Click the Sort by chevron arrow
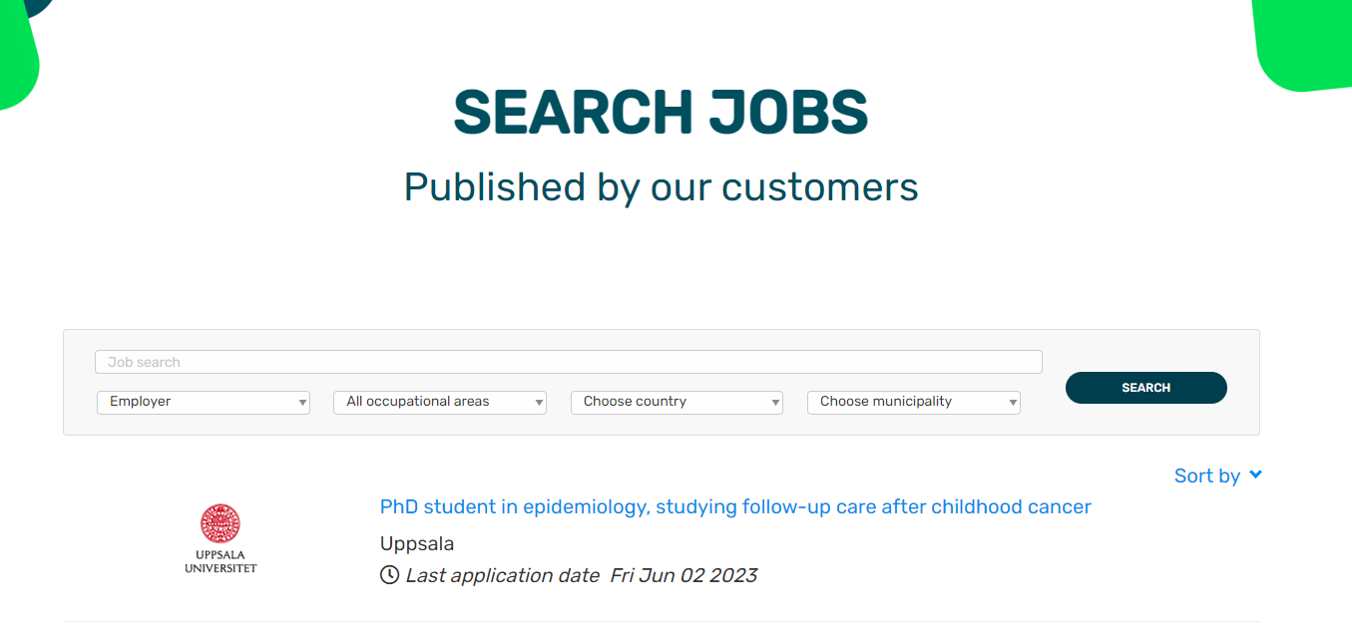 (1255, 475)
